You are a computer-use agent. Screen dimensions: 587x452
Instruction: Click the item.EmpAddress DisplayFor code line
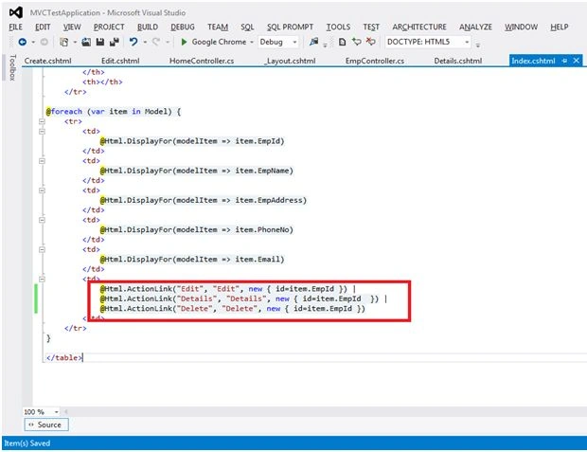(204, 200)
